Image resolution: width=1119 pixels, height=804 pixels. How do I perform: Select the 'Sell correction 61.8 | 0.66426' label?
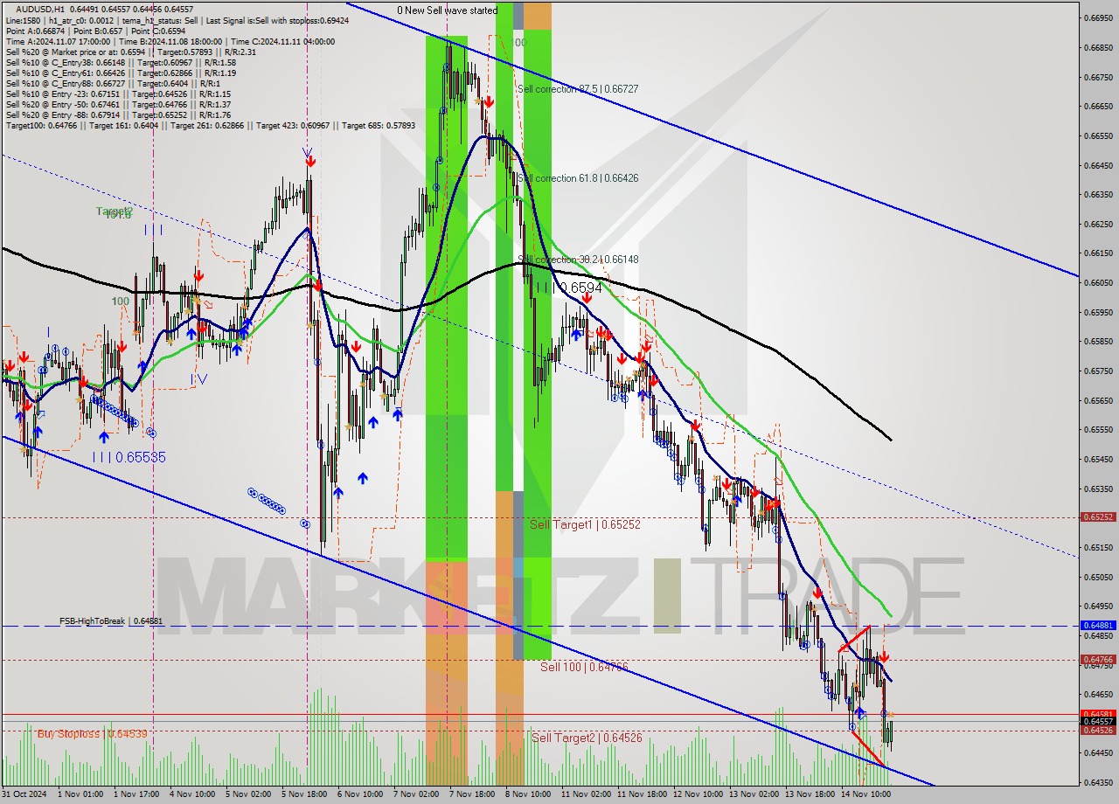point(578,178)
